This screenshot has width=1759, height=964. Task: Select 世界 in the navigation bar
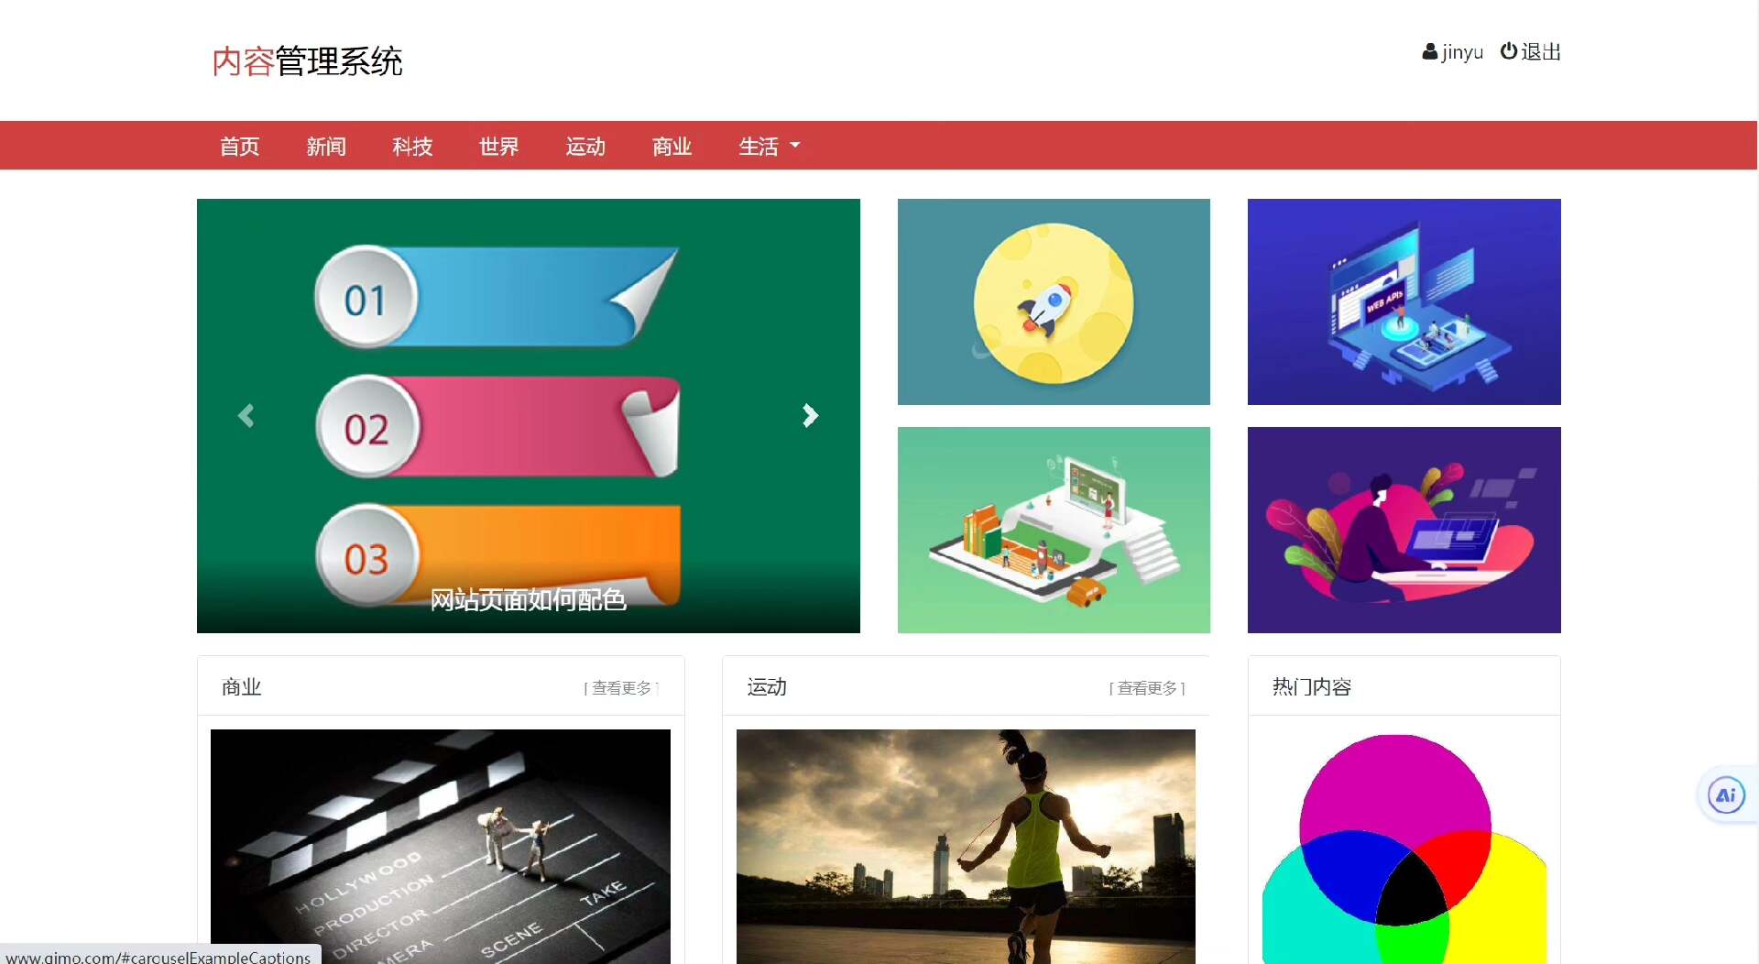click(498, 147)
